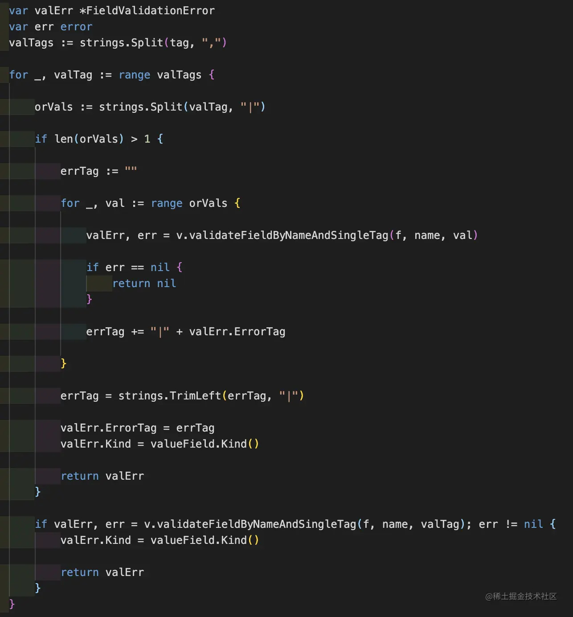573x617 pixels.
Task: Click the yellow closing brace of inner for loop
Action: (64, 364)
